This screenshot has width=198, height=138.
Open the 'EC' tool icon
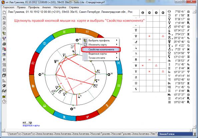4,91
